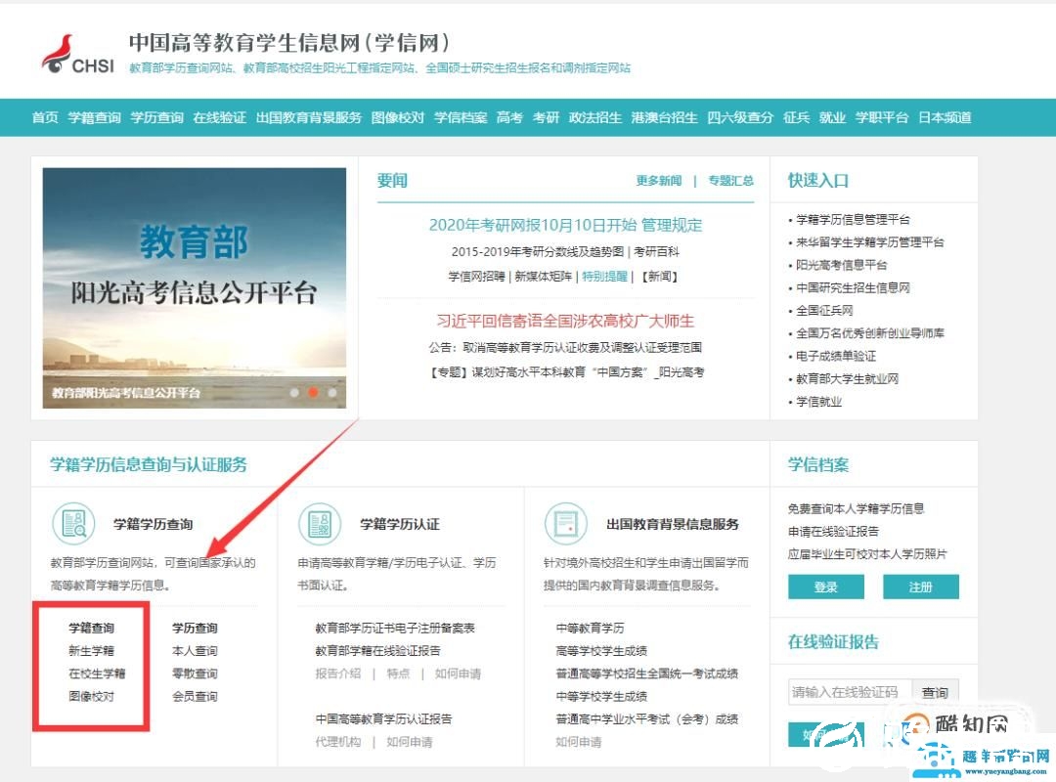Select the second carousel indicator dot
Viewport: 1056px width, 782px height.
(313, 393)
